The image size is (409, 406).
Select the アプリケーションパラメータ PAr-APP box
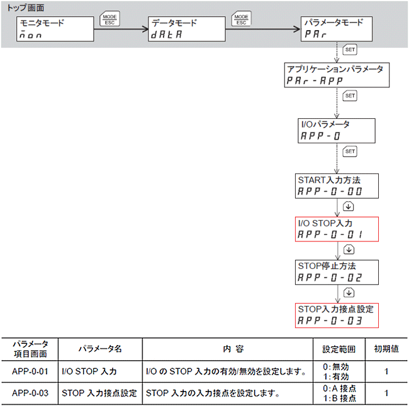point(337,75)
